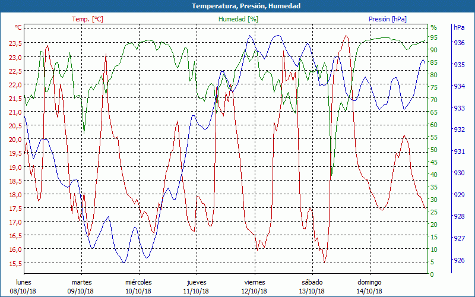
Task: Click the 23,5 temperature axis value
Action: point(15,43)
